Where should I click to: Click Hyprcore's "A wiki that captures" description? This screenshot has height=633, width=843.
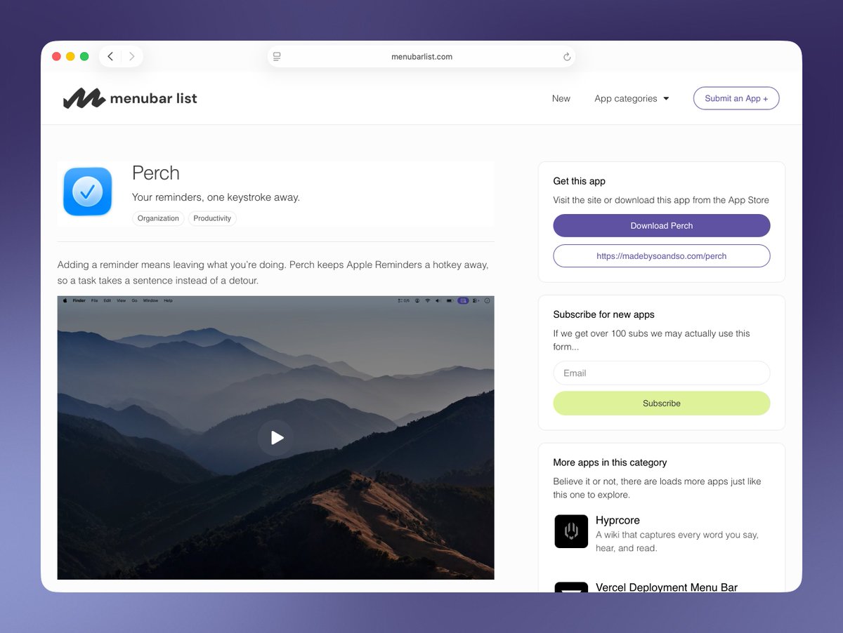[x=677, y=541]
